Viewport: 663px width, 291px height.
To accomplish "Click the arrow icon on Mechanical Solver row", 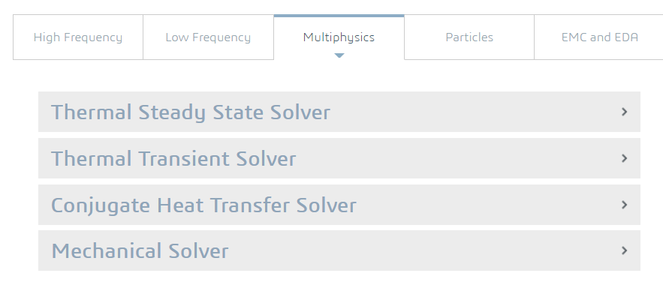I will (624, 250).
